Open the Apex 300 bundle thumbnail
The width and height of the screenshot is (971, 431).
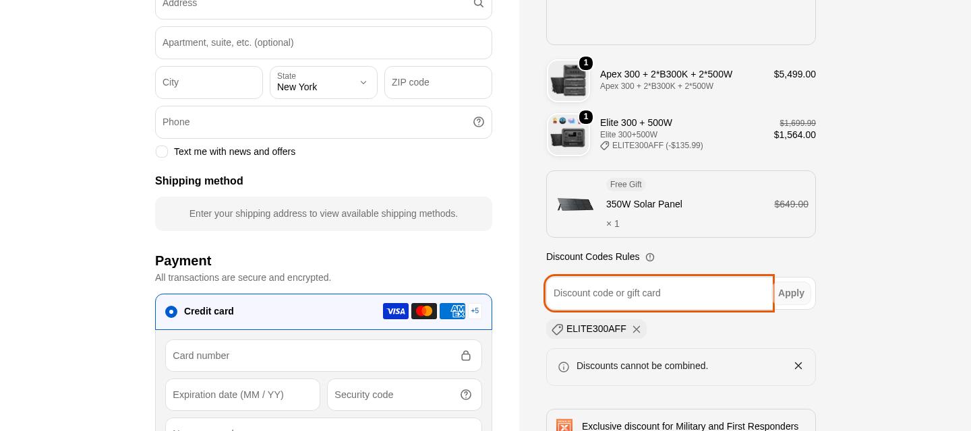click(x=568, y=81)
